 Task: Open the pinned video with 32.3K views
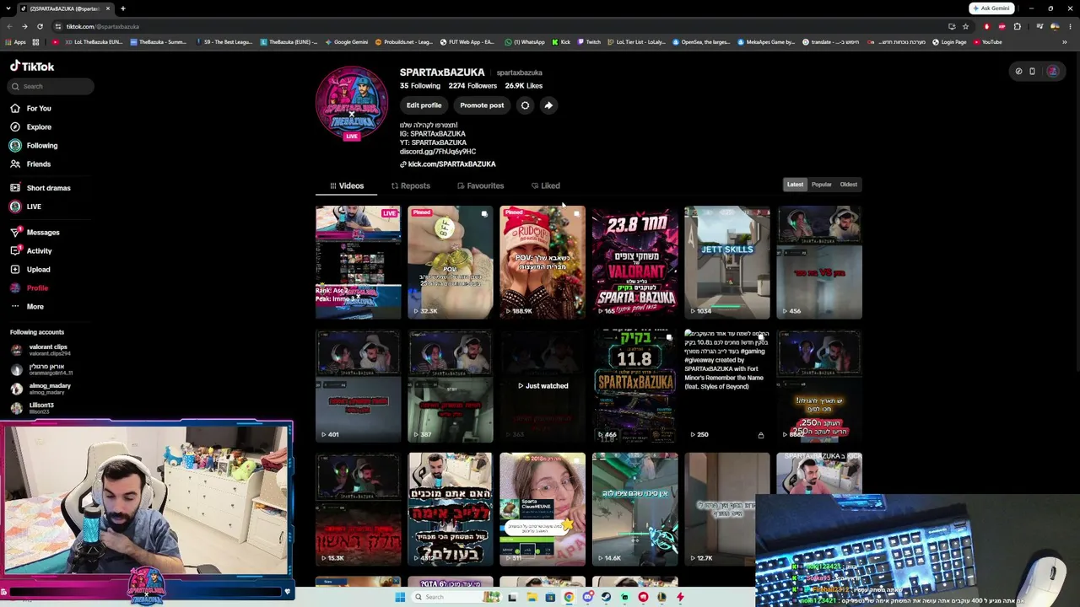450,263
